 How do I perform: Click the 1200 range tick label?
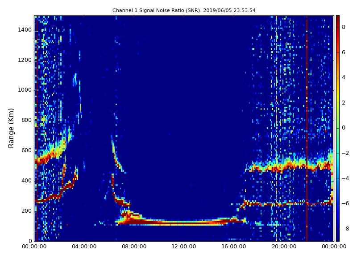pyautogui.click(x=25, y=60)
